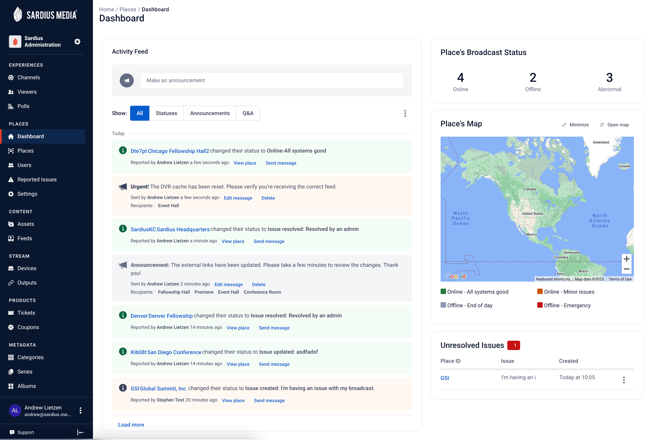651x440 pixels.
Task: Click the Make an announcement input field
Action: click(x=271, y=80)
